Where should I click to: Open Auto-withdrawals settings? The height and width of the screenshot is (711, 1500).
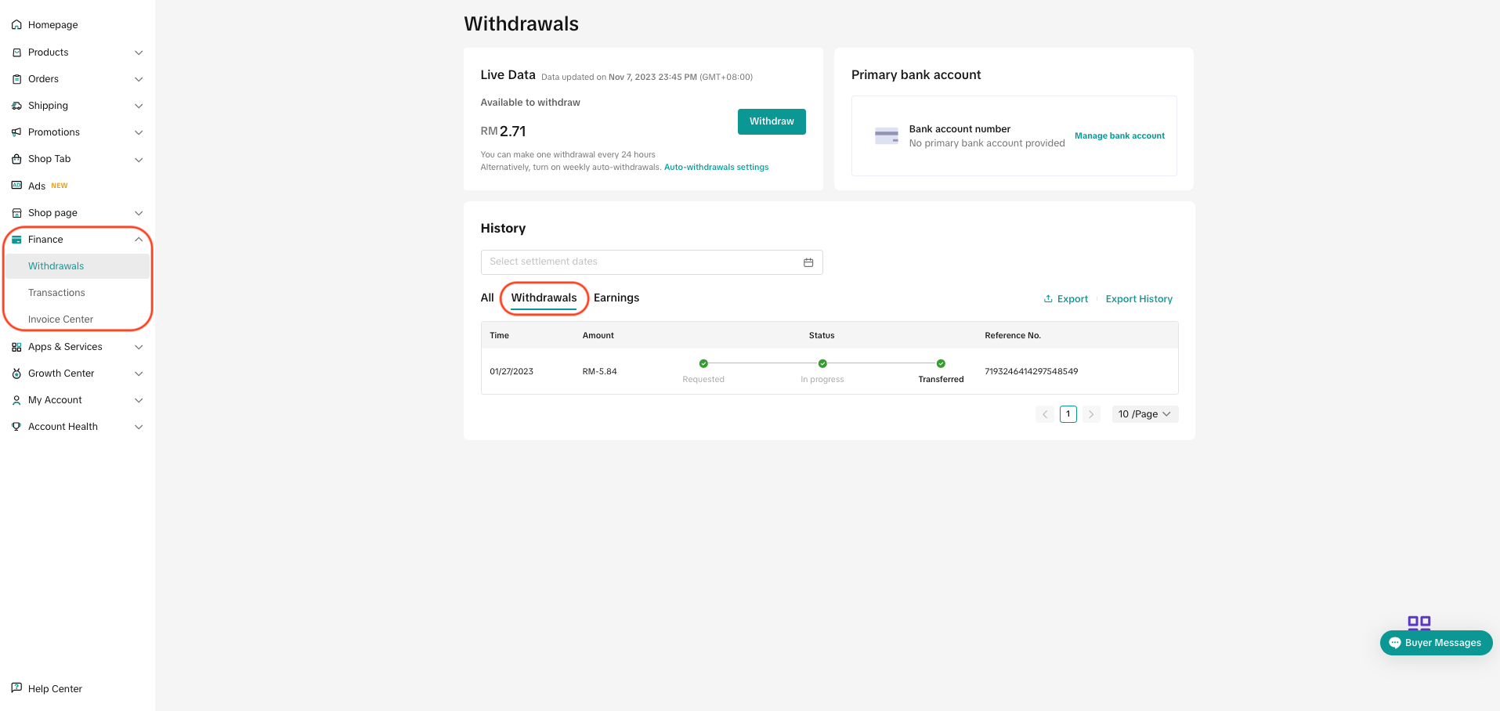(x=715, y=167)
